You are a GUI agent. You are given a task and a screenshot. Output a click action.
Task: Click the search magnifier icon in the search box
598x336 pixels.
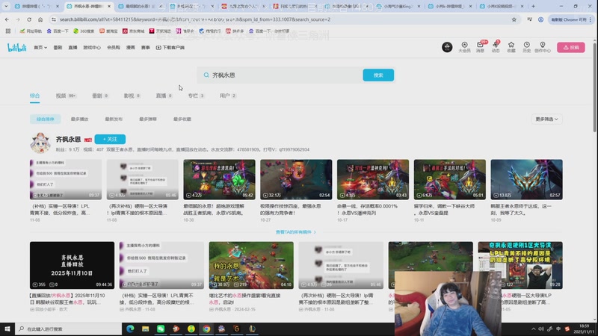pos(206,75)
